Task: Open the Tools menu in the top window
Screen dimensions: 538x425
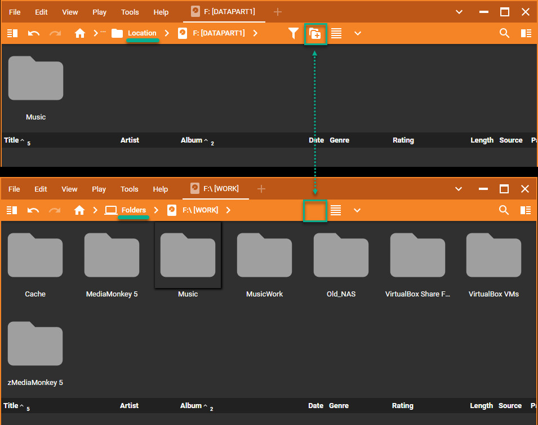Action: [x=130, y=12]
